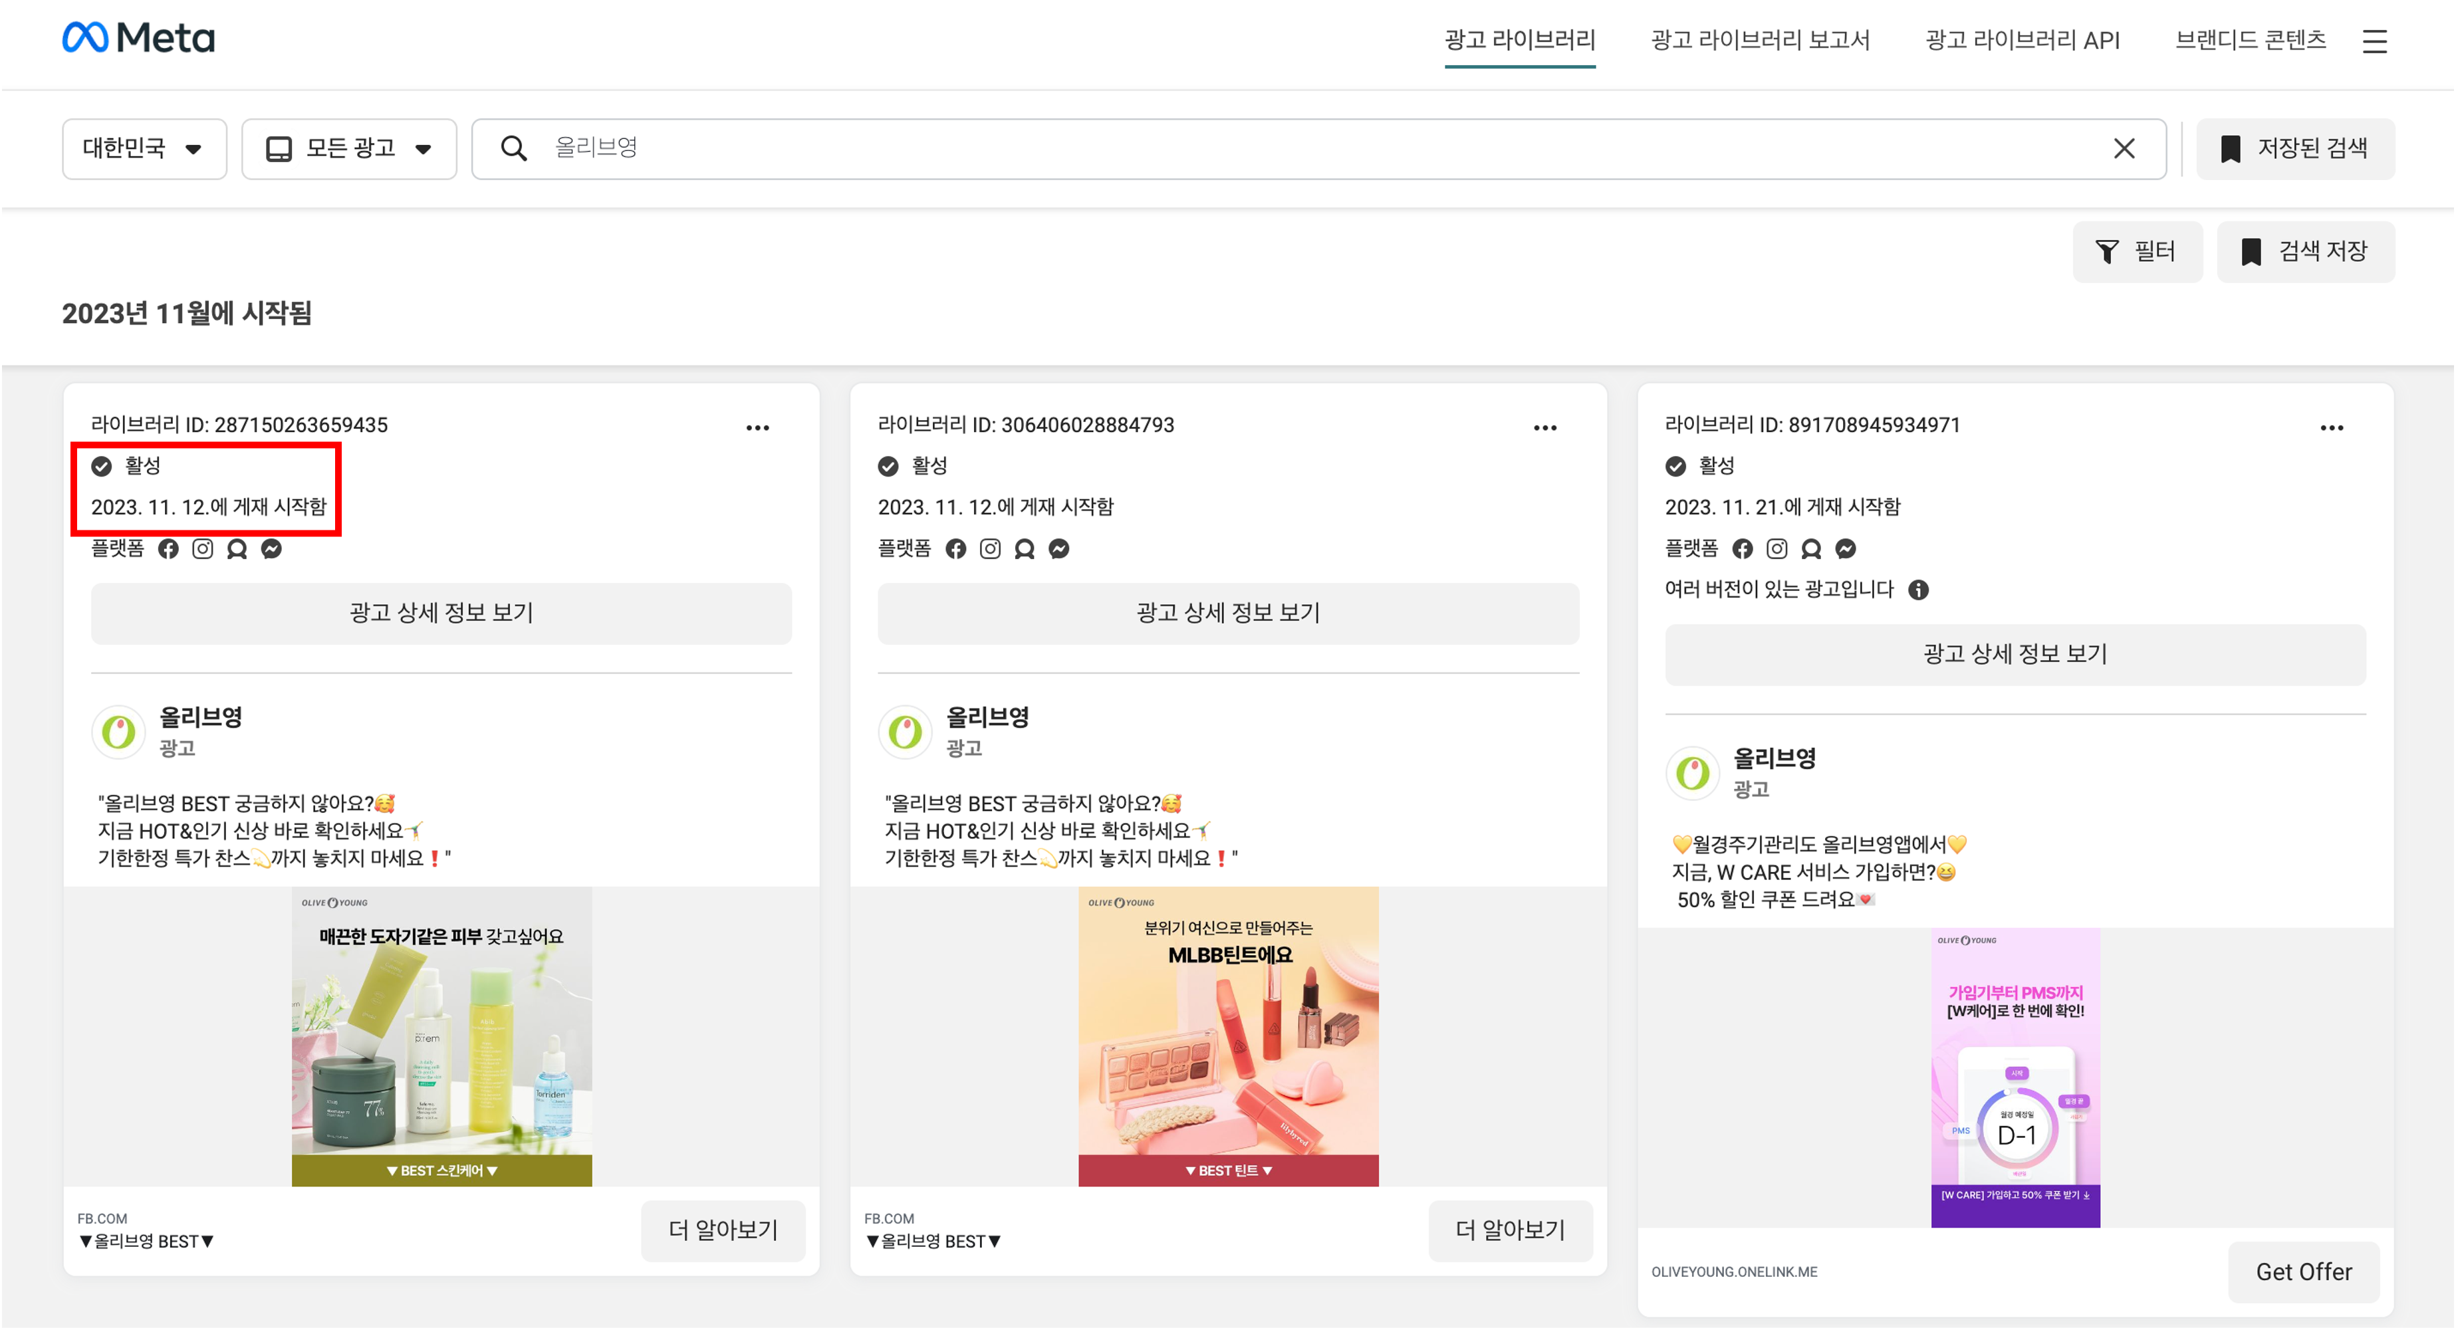2456x1328 pixels.
Task: Clear search with the X icon
Action: [2124, 149]
